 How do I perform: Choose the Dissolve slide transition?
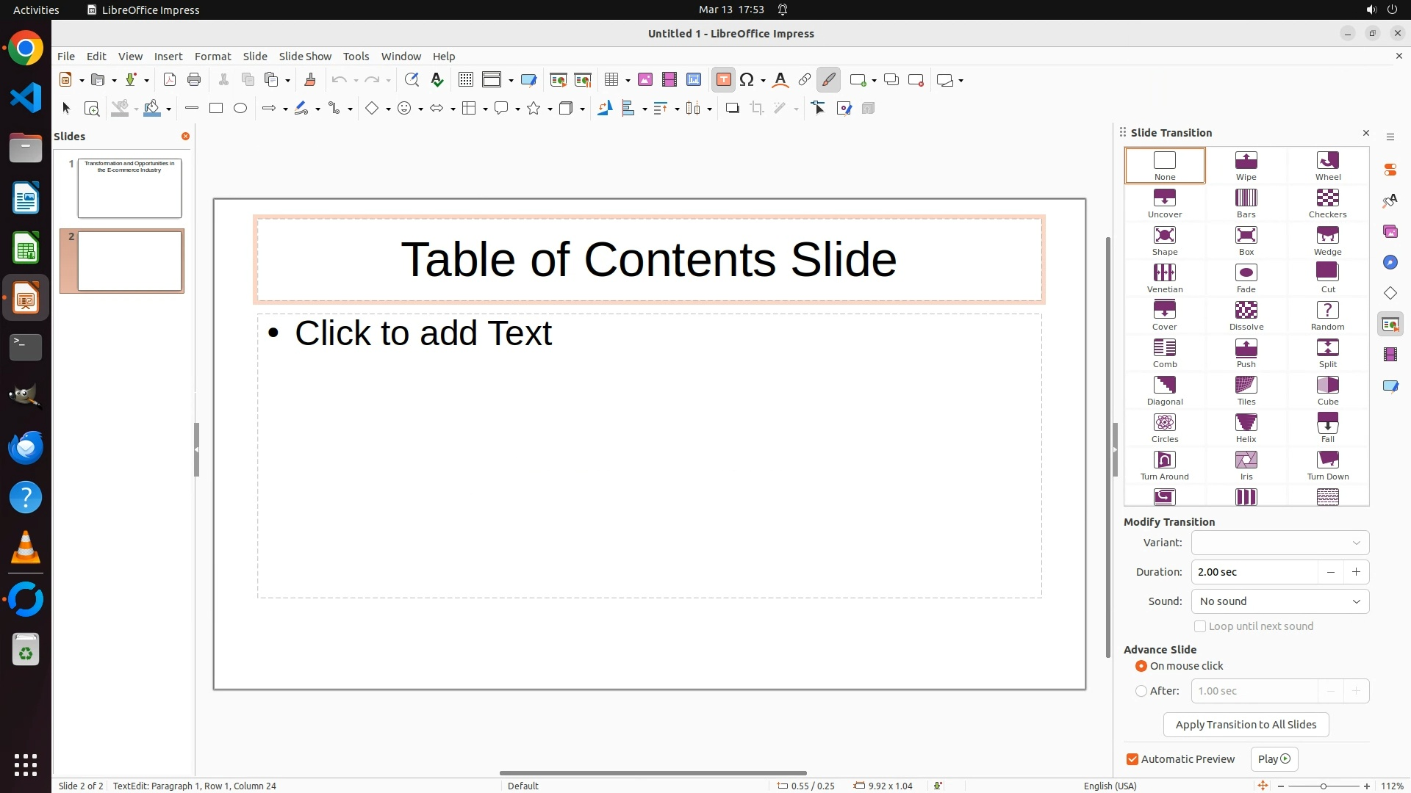tap(1246, 315)
